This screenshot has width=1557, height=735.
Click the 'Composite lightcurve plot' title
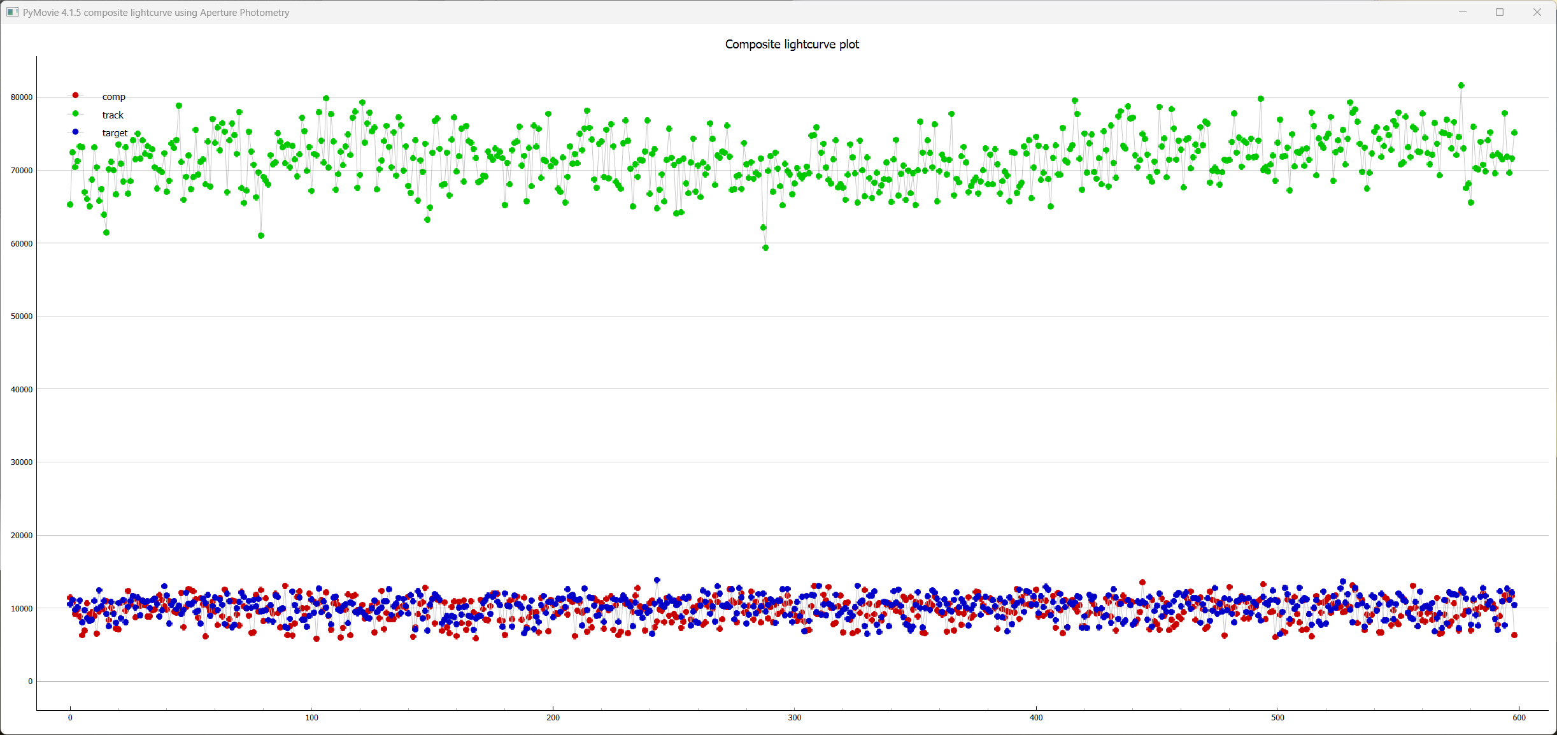point(792,44)
